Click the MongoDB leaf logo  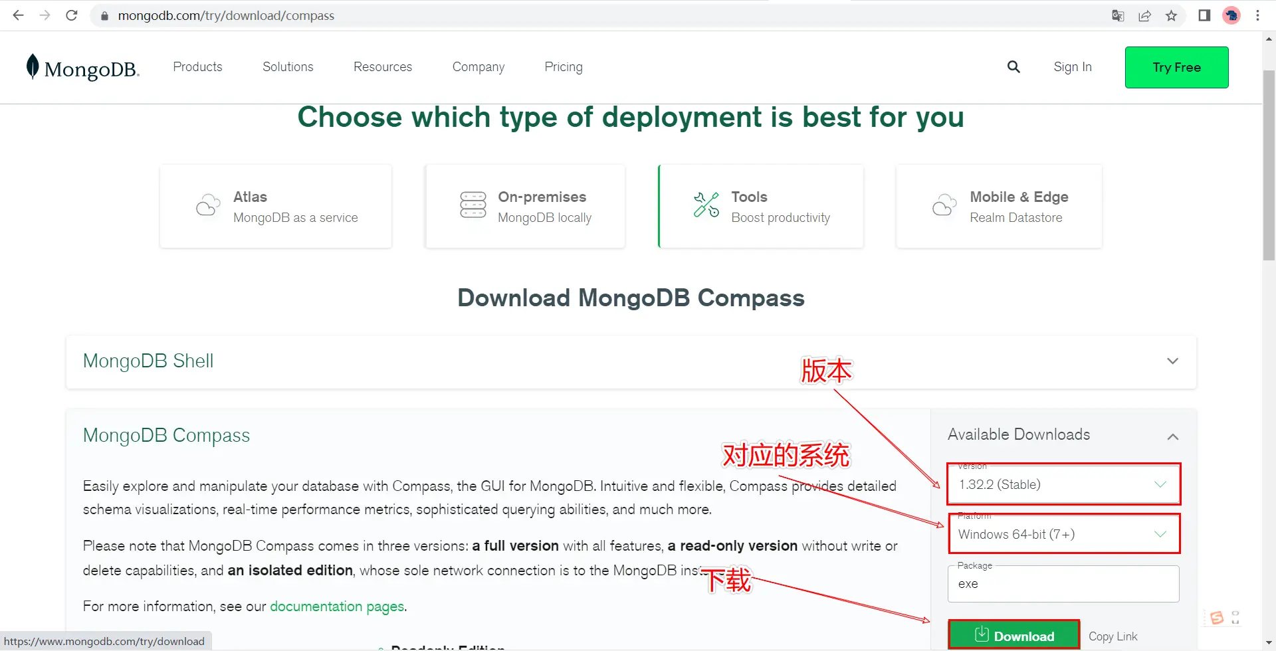tap(33, 66)
